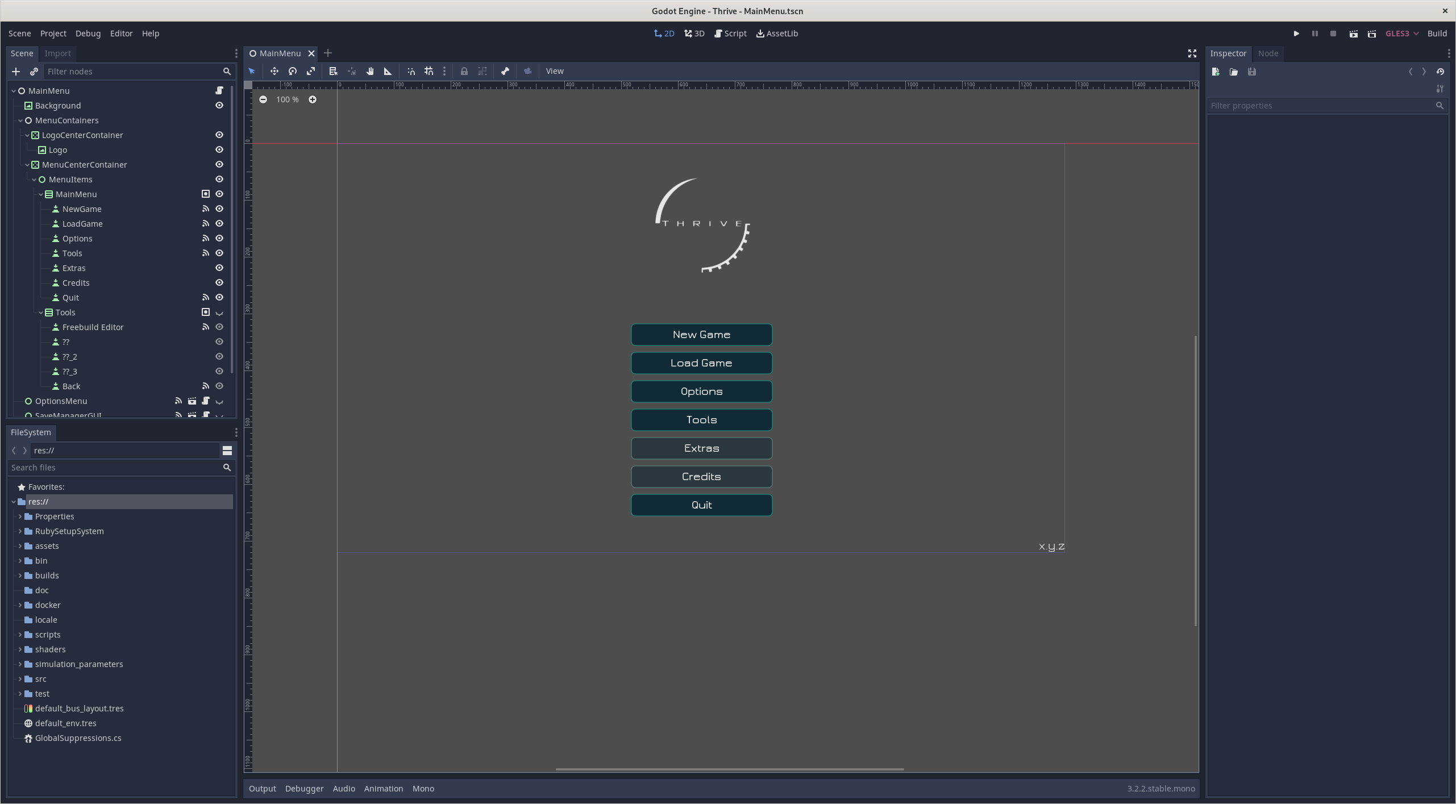Collapse the MenuCenterContainer tree node
The image size is (1456, 804).
(x=27, y=165)
